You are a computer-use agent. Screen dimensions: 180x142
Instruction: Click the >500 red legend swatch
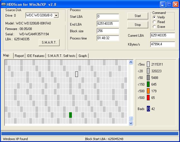point(148,98)
